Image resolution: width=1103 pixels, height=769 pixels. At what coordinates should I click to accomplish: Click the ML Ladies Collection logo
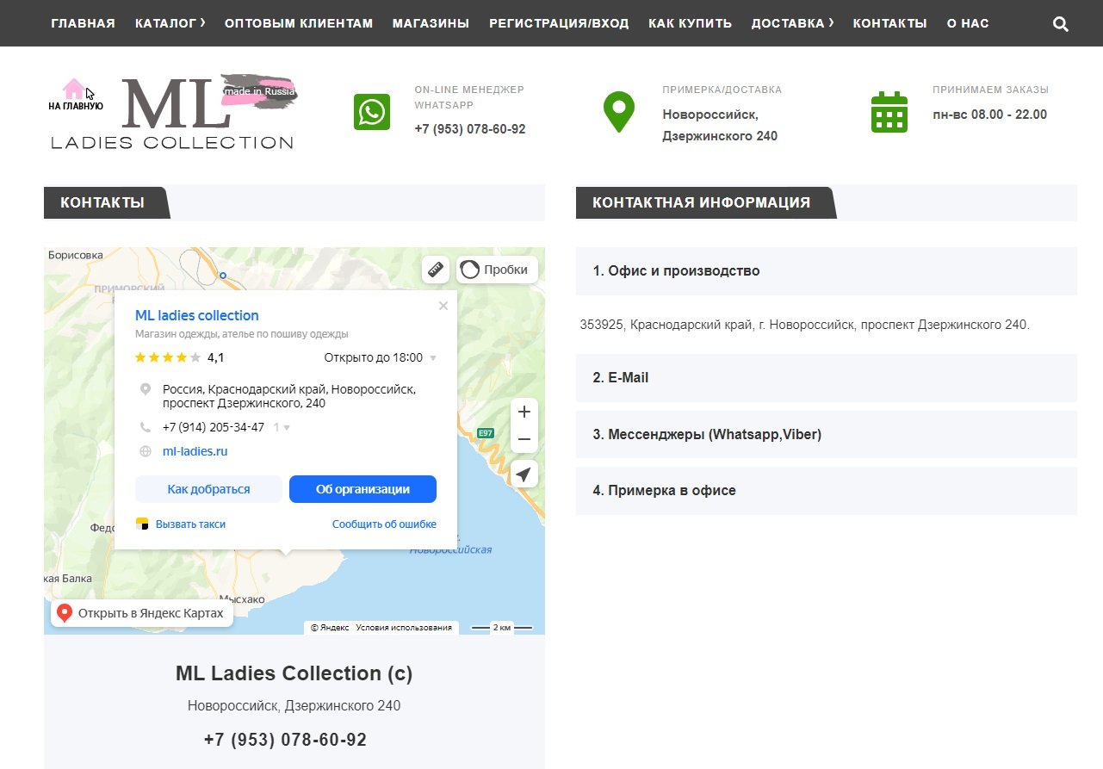tap(174, 112)
